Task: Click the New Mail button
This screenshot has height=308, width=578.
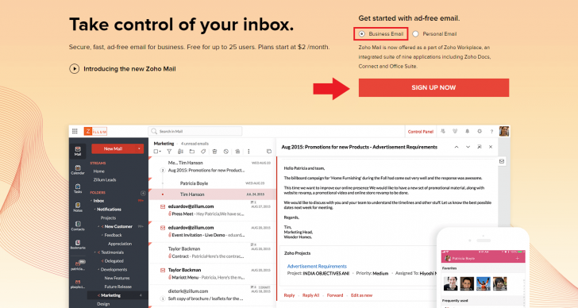Action: pos(114,149)
